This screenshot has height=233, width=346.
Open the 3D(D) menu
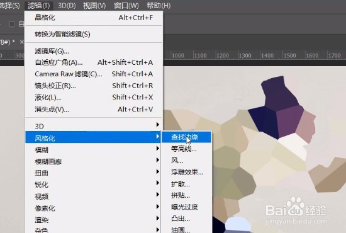(x=67, y=6)
